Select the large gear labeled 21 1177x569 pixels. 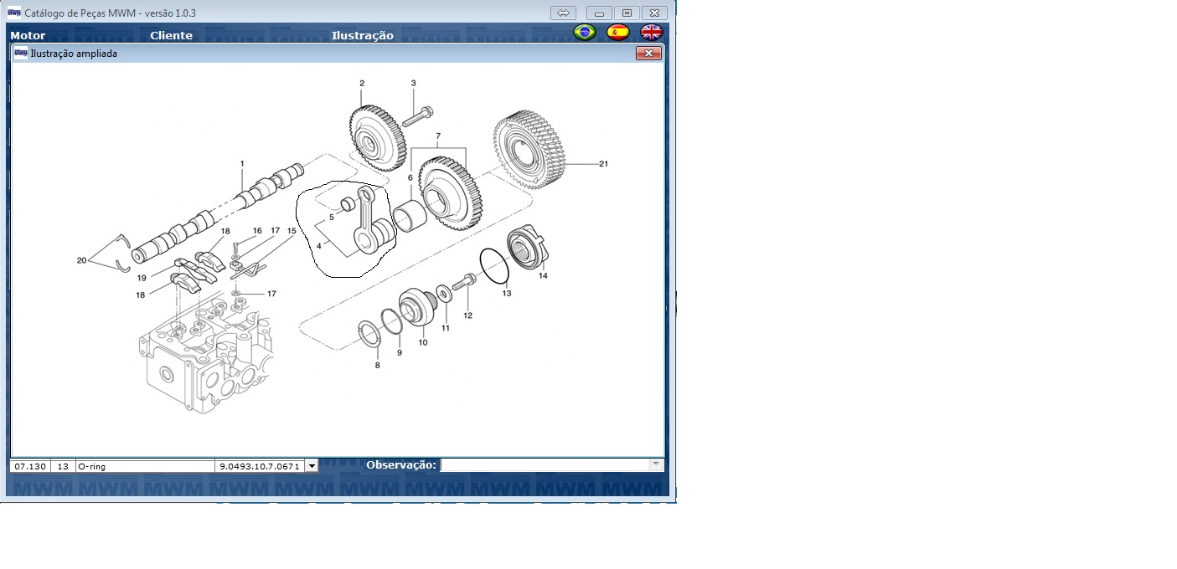(x=528, y=149)
